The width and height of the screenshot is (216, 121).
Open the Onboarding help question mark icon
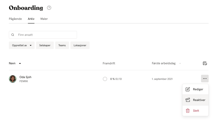pyautogui.click(x=49, y=8)
